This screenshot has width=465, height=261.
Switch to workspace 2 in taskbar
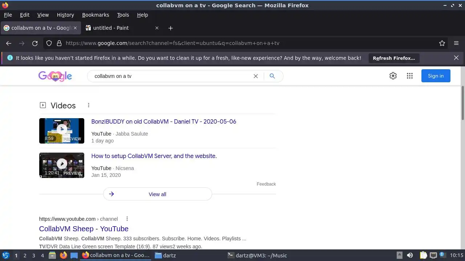point(25,256)
